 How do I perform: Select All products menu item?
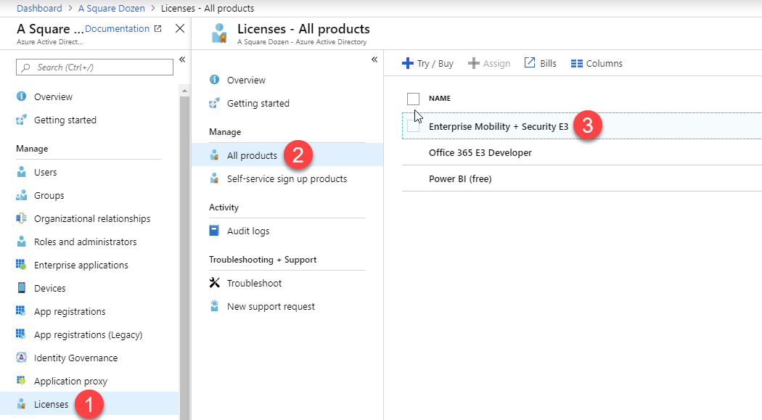coord(252,155)
